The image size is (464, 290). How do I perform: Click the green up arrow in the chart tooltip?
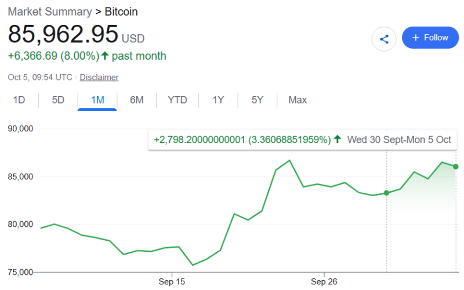pos(338,139)
